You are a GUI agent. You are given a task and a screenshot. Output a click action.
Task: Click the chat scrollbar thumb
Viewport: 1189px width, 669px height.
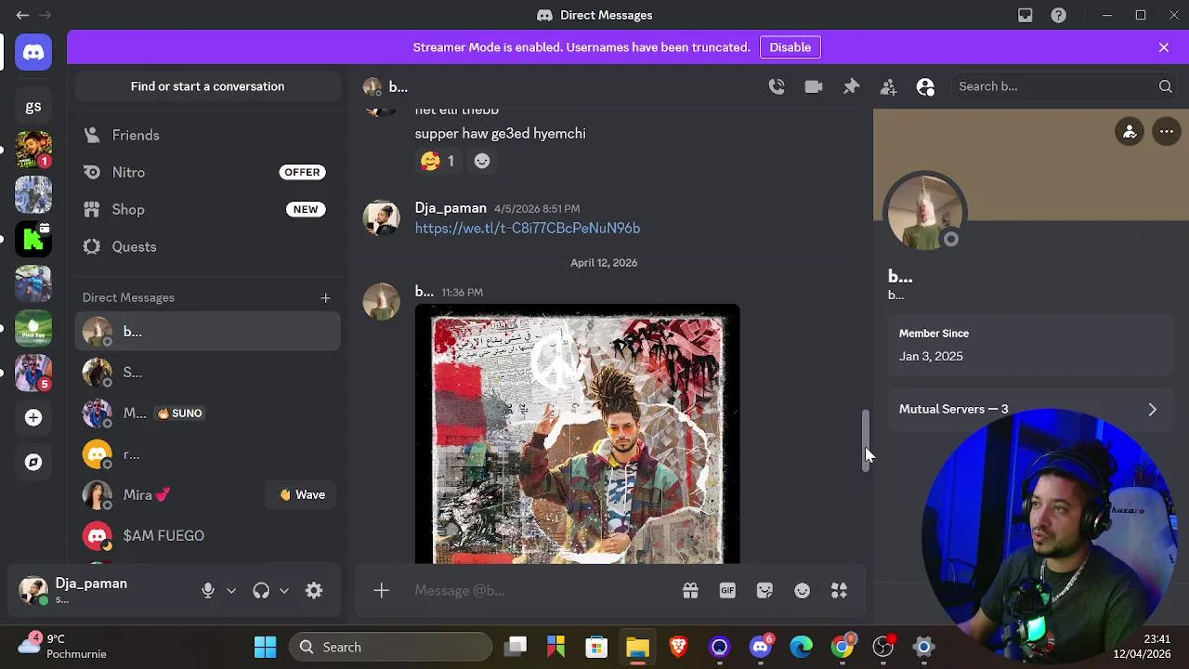866,442
